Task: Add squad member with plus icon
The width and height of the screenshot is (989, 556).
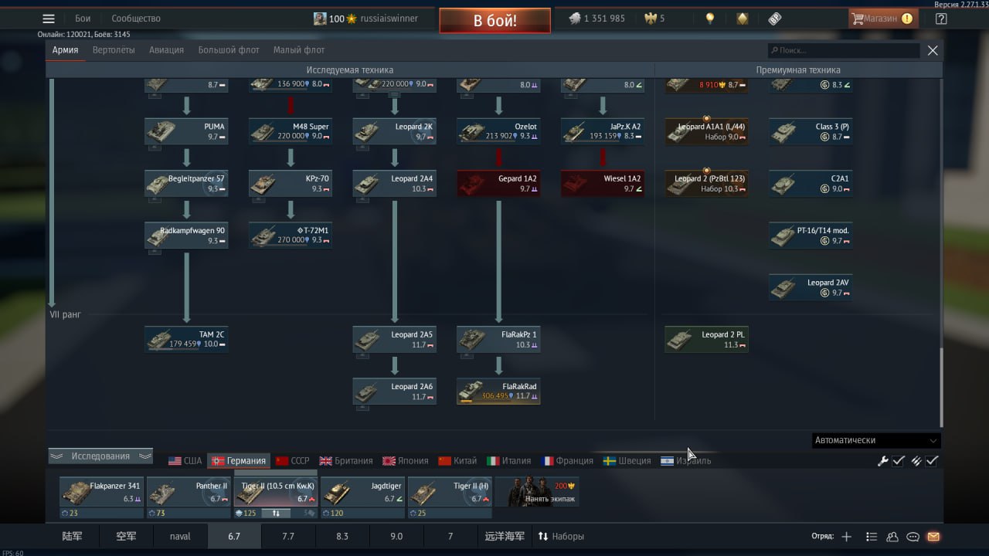Action: click(847, 537)
